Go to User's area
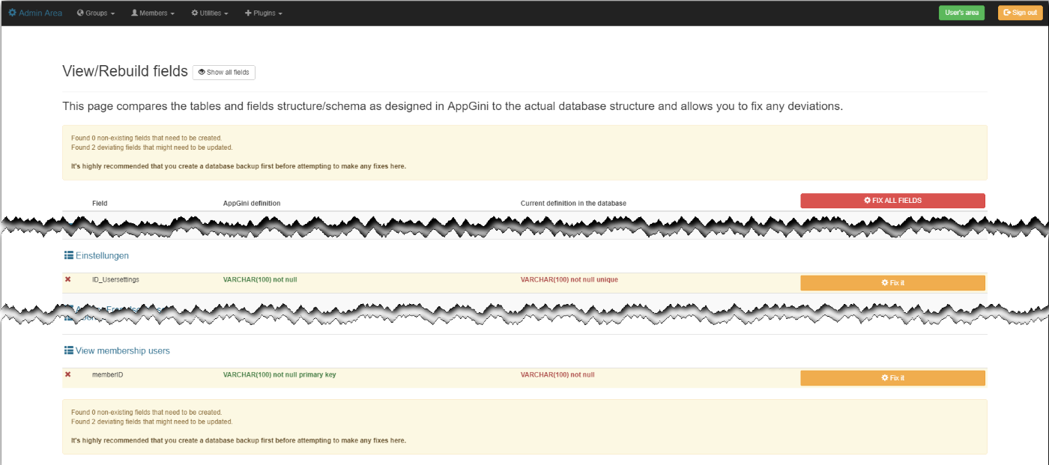1049x465 pixels. [961, 13]
